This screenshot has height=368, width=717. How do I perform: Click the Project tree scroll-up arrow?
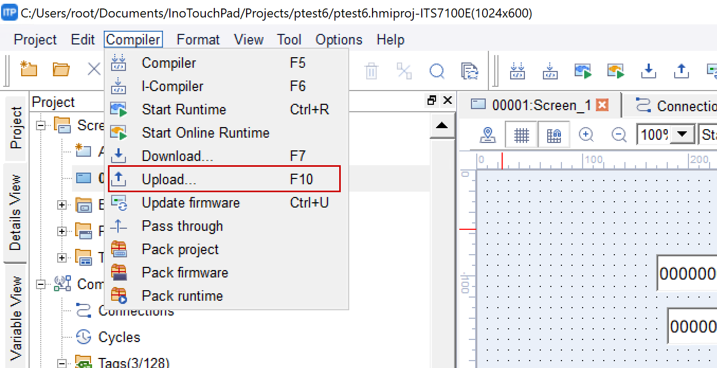(442, 125)
